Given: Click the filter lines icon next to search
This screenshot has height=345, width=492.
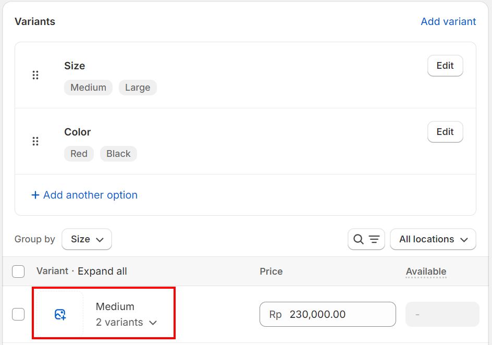Looking at the screenshot, I should pyautogui.click(x=374, y=239).
